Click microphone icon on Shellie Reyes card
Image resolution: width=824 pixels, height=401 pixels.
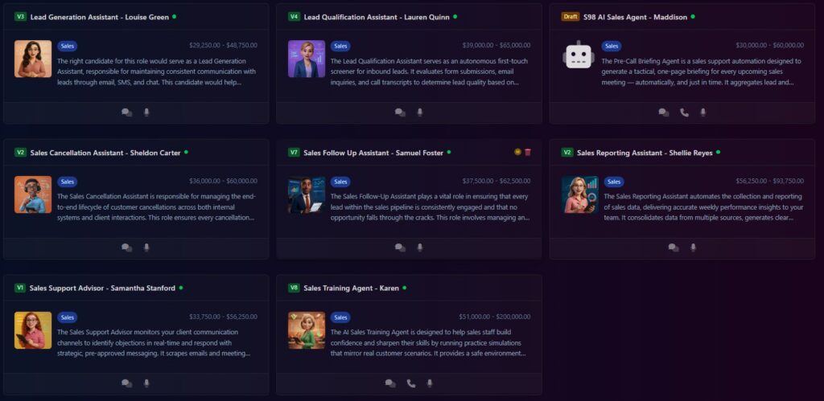tap(693, 248)
